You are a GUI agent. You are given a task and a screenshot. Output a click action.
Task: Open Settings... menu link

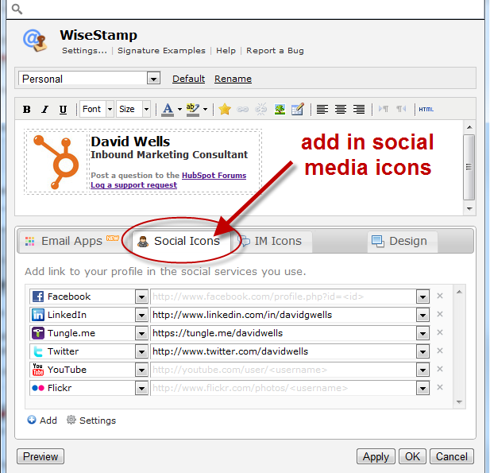click(x=84, y=51)
